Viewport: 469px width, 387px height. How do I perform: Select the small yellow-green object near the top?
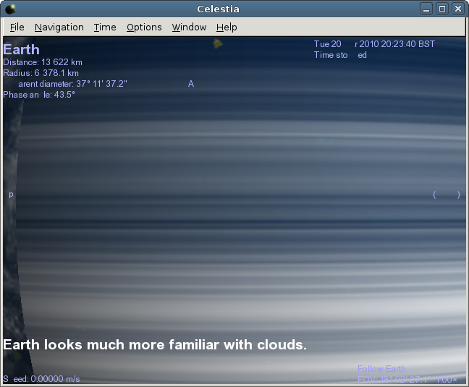(217, 44)
